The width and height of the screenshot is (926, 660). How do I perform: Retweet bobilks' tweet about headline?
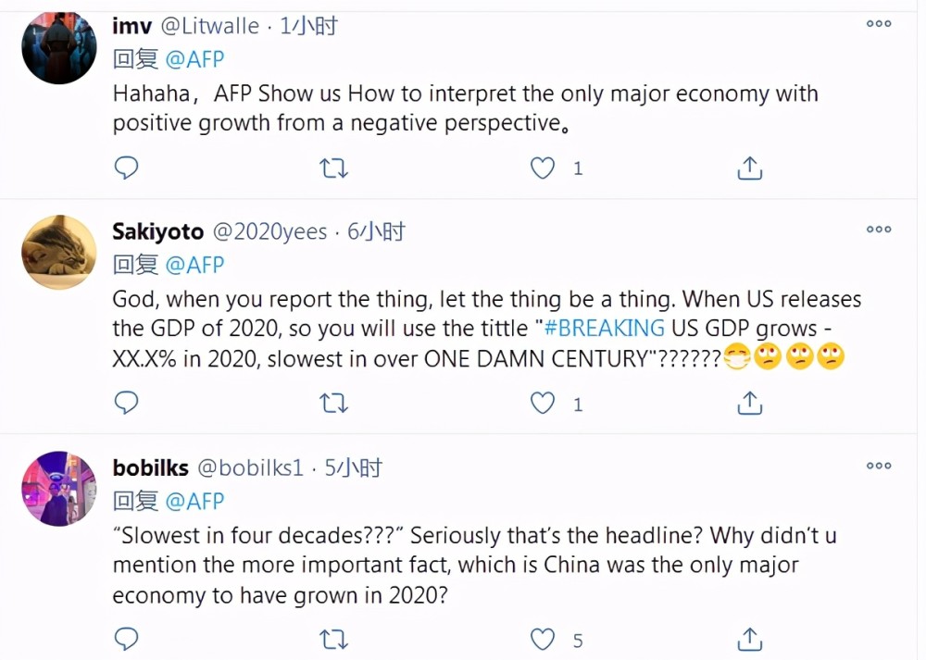333,640
